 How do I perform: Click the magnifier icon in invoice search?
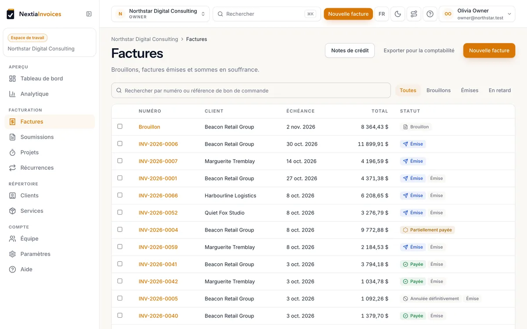(x=119, y=91)
